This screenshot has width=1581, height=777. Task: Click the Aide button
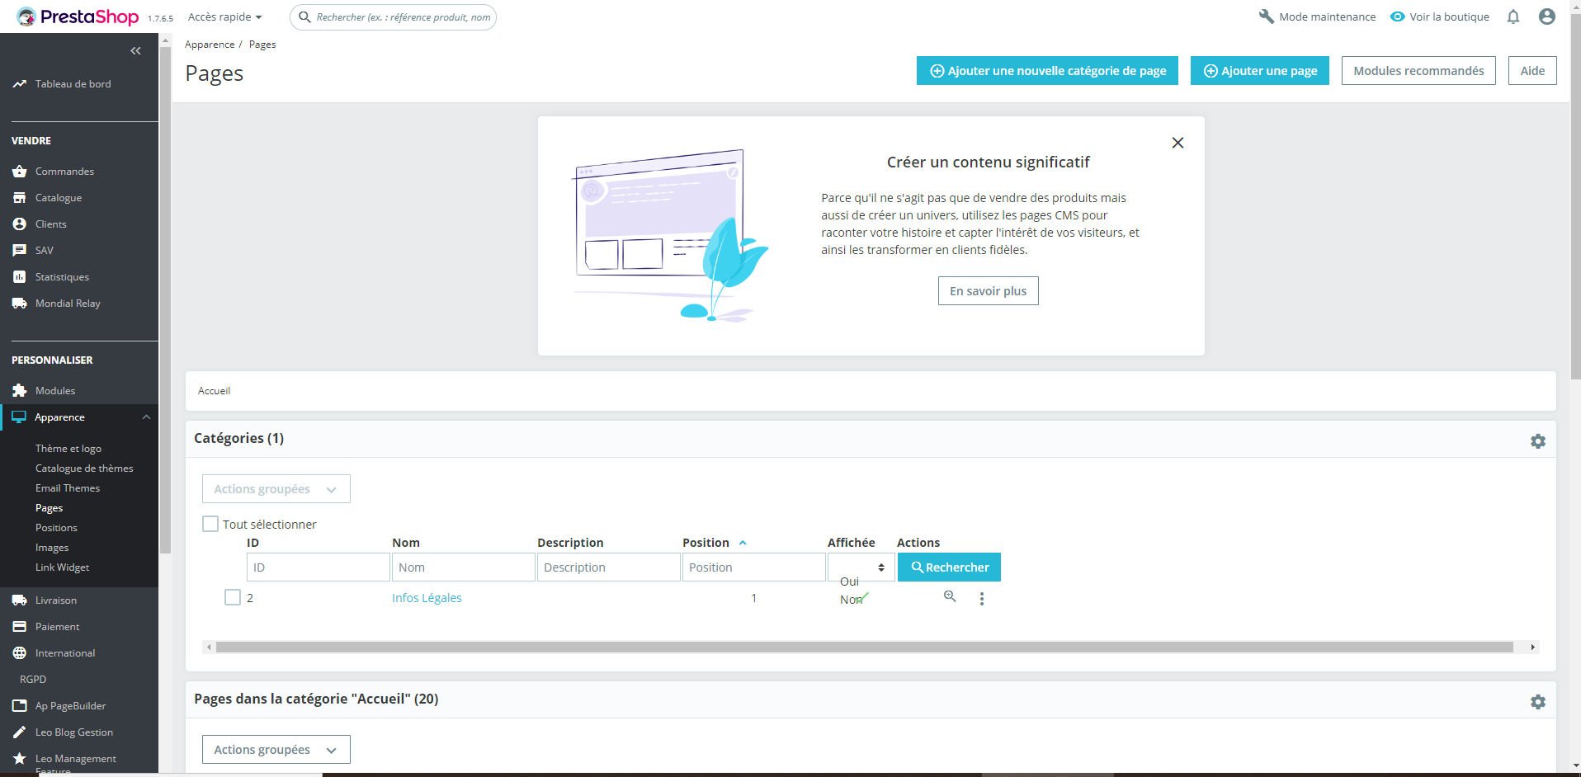click(1532, 71)
